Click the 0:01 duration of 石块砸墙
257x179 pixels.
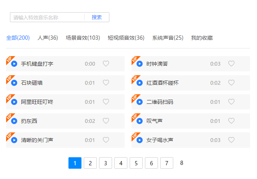(89, 83)
